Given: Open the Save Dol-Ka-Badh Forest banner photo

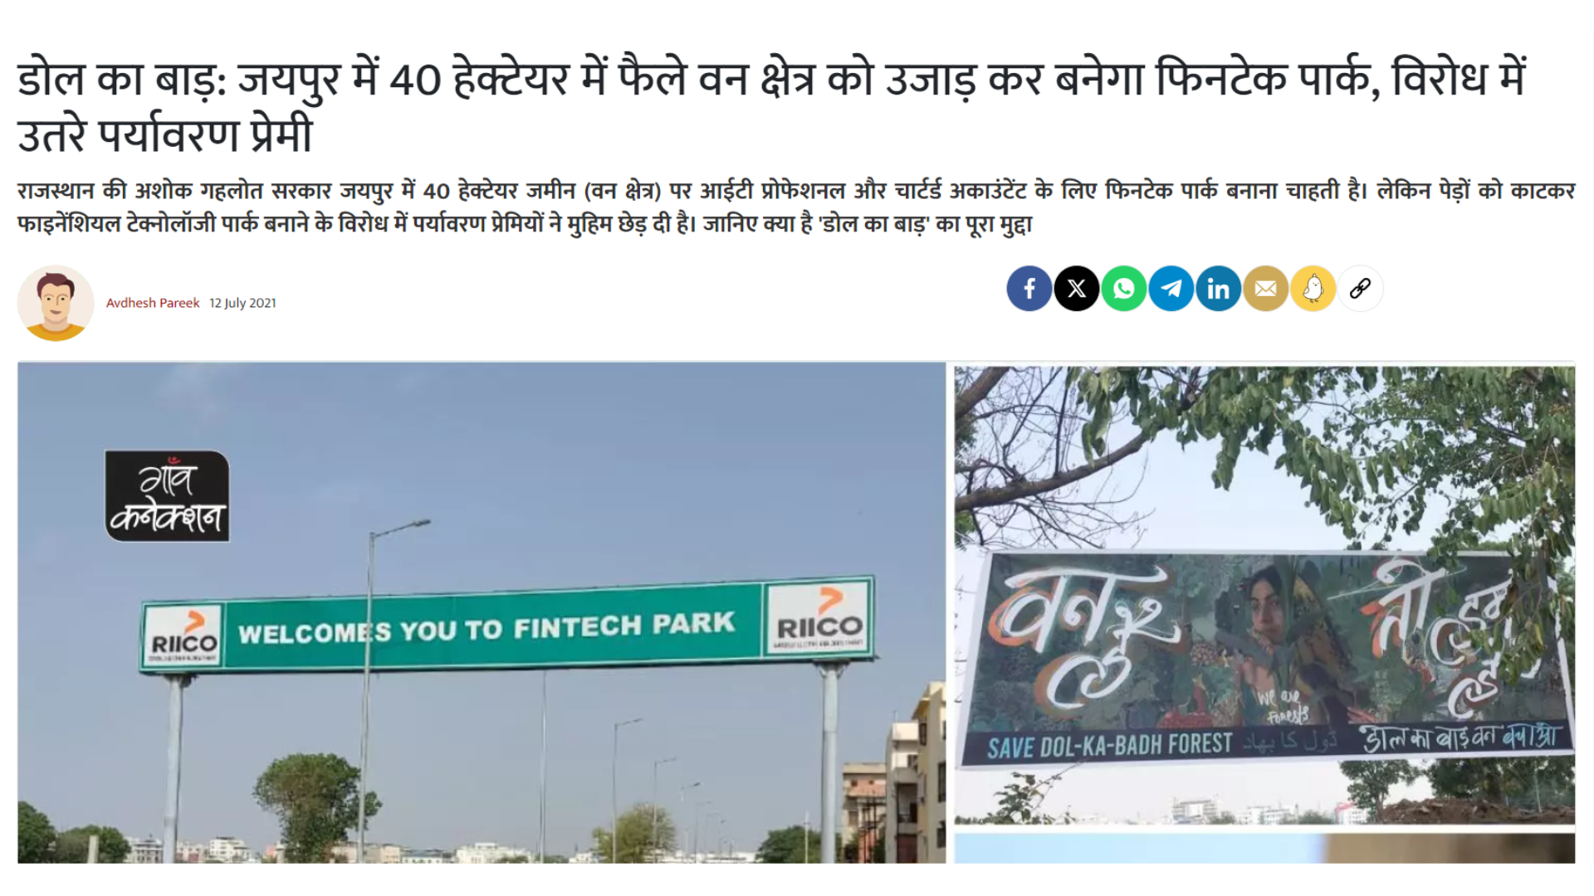Looking at the screenshot, I should [1264, 595].
